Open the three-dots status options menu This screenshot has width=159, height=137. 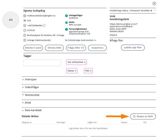[x=155, y=10]
